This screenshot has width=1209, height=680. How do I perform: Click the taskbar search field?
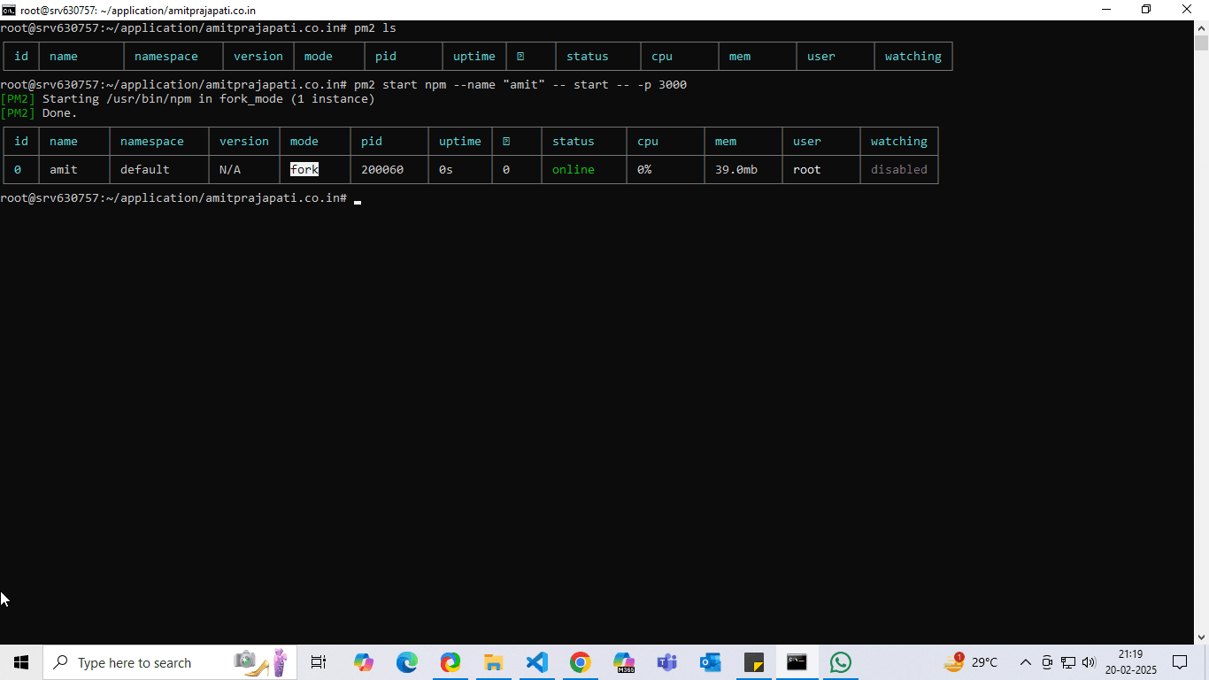159,662
